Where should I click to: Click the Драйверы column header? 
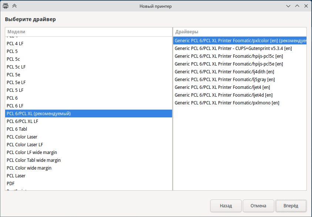point(240,32)
